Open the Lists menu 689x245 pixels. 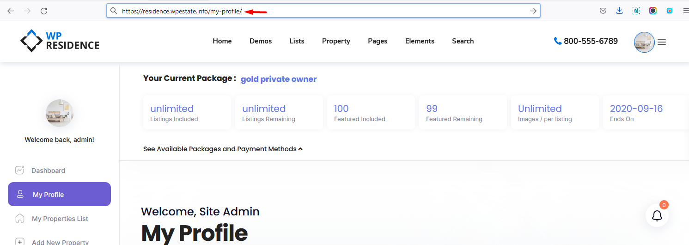click(297, 41)
